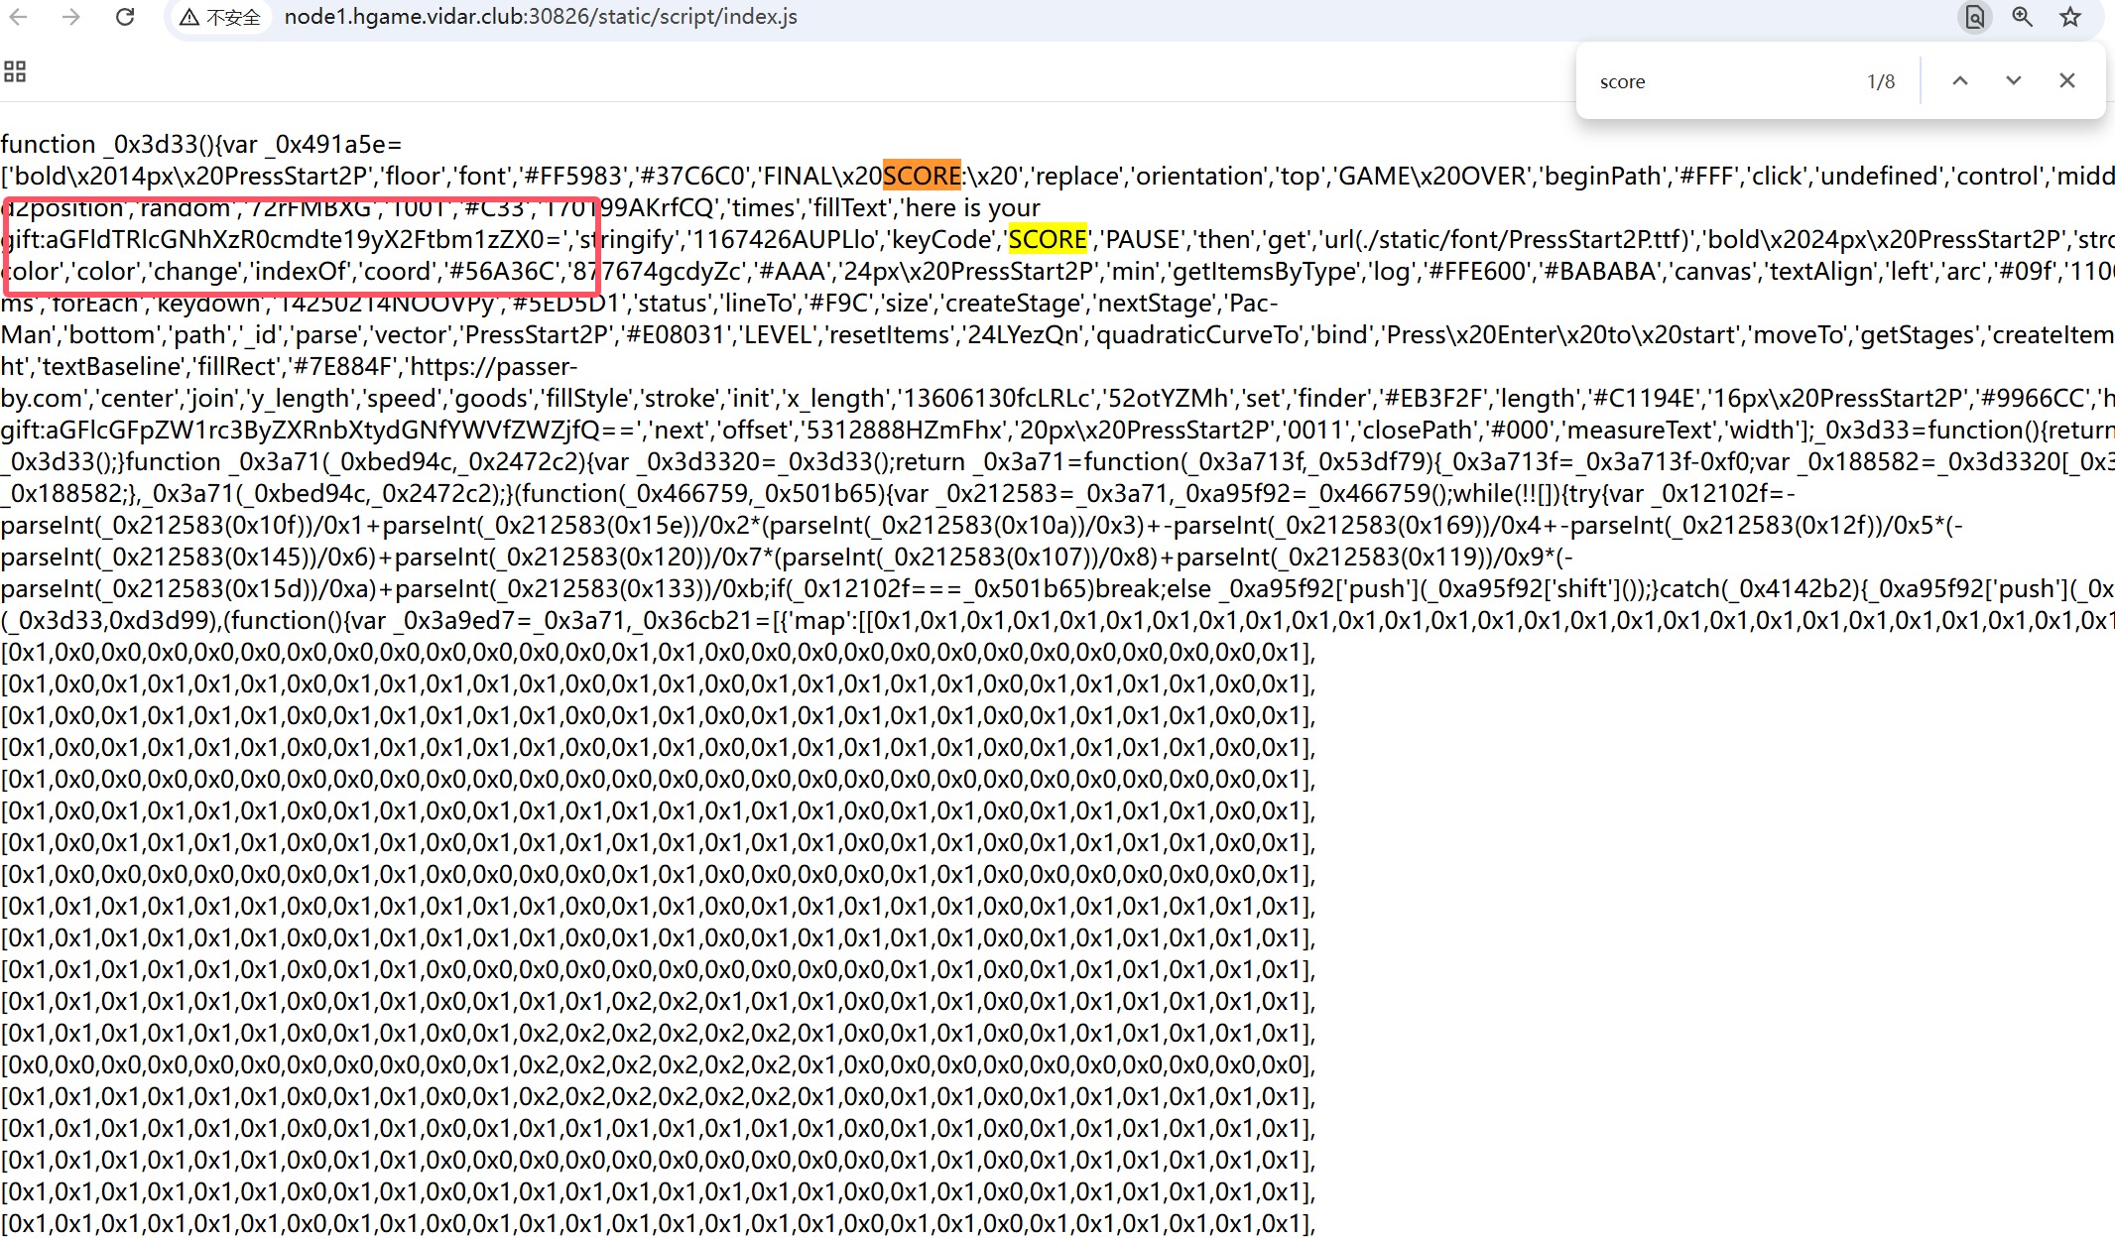
Task: Open the zoom magnifier in address bar
Action: [x=2022, y=17]
